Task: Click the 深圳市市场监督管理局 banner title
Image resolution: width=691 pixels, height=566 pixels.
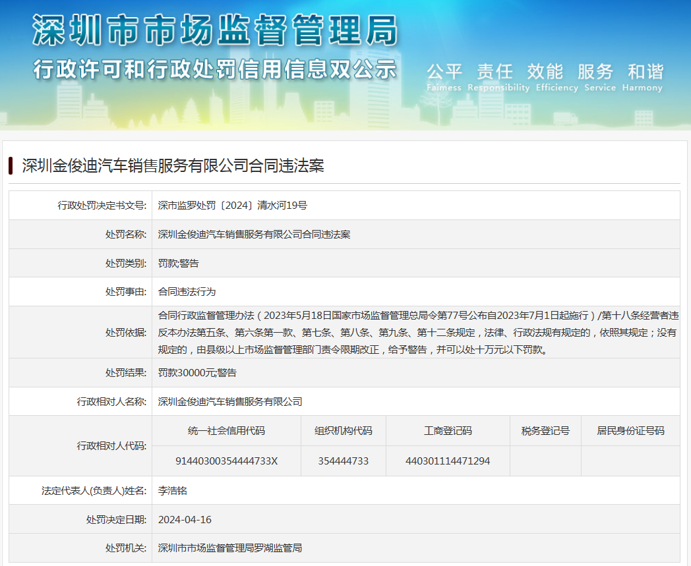Action: pyautogui.click(x=215, y=30)
